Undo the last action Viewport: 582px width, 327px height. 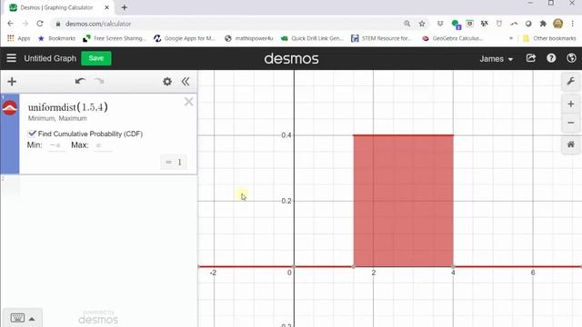click(80, 81)
